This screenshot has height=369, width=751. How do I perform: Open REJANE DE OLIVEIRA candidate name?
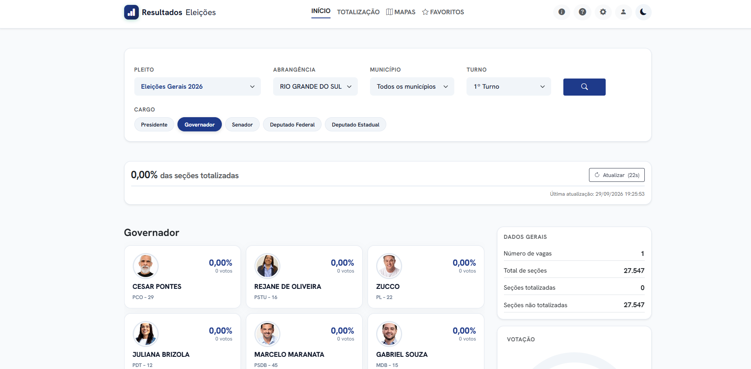288,286
